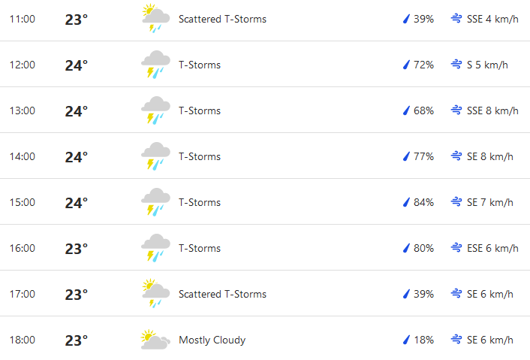Click the 77% precipitation chance

(x=423, y=156)
